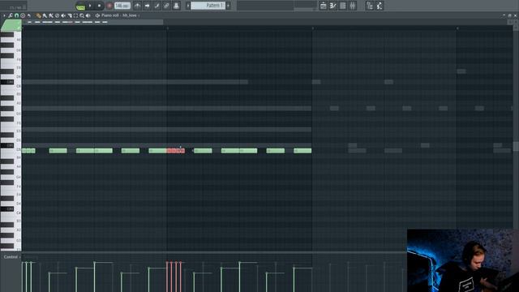
Task: Open the Playlist window icon
Action: pos(323,6)
